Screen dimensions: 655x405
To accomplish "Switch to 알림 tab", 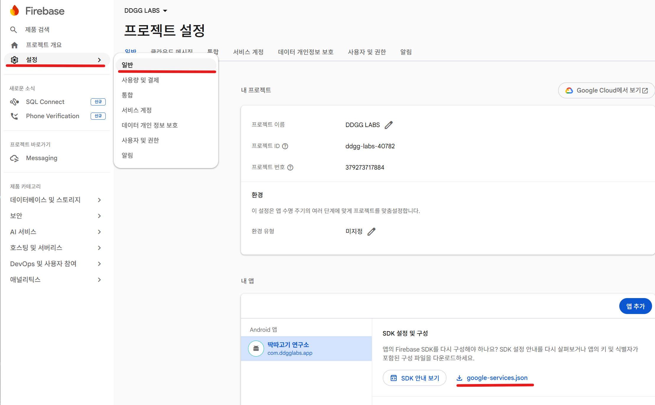I will point(406,52).
